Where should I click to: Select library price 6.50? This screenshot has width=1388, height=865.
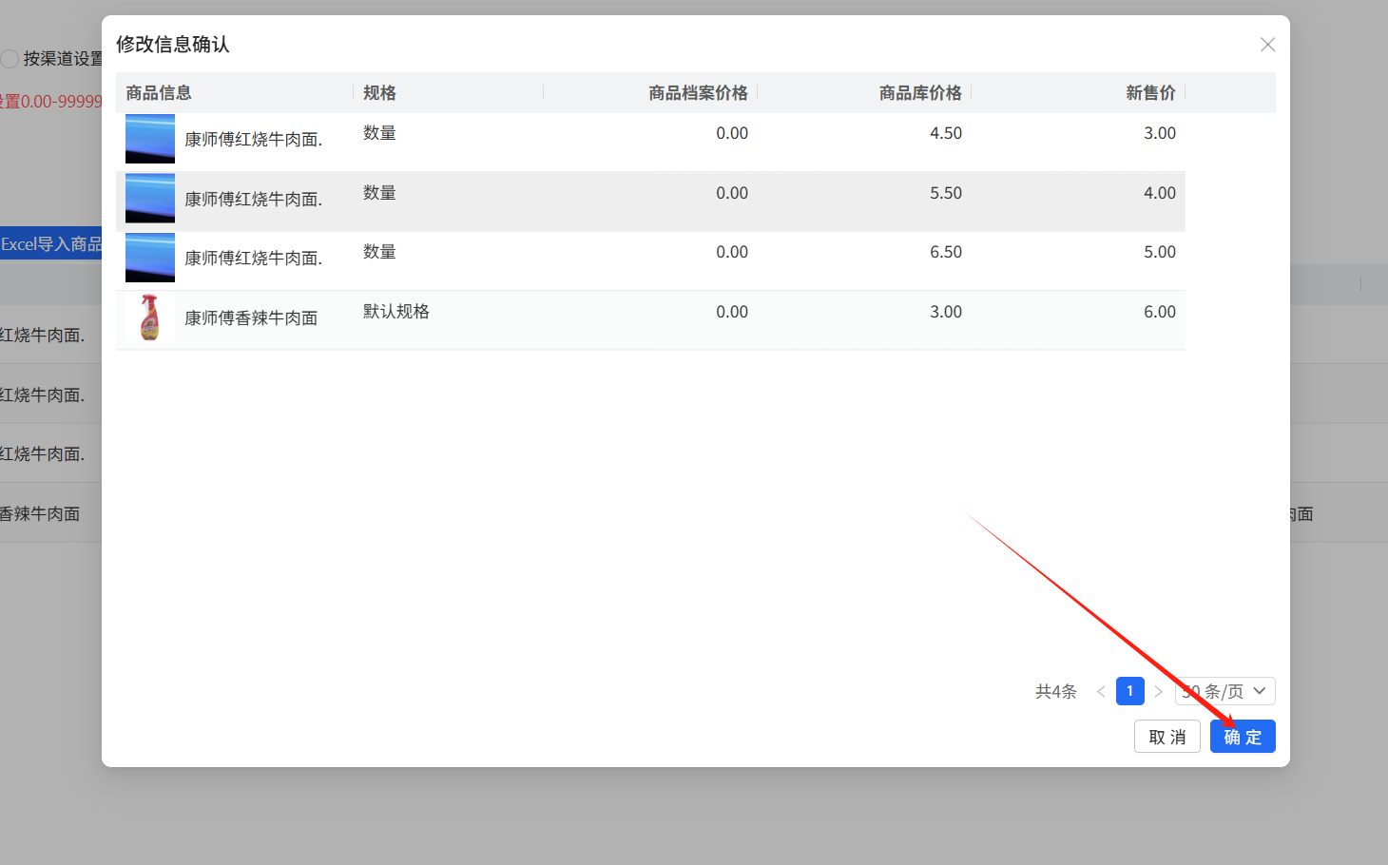946,252
